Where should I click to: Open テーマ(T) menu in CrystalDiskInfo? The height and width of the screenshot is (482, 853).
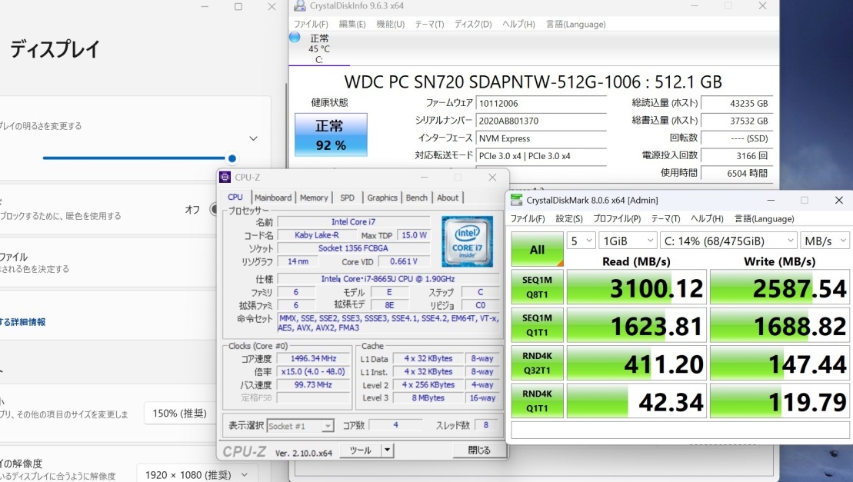pos(430,24)
